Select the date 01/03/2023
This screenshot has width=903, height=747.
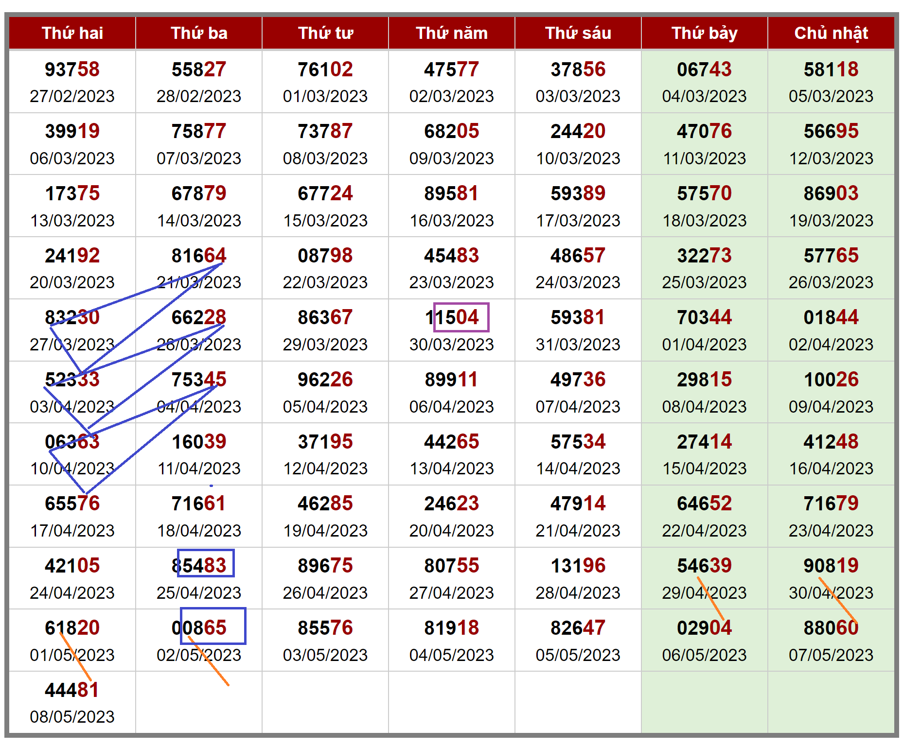tap(325, 96)
